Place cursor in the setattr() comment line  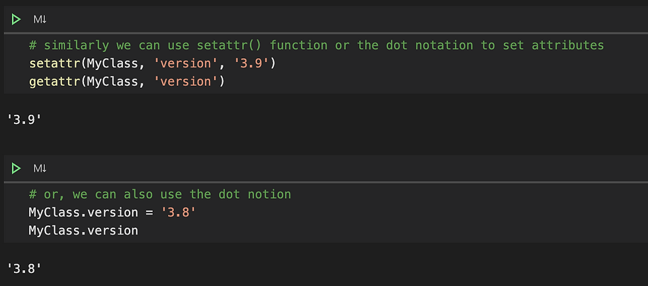(x=316, y=45)
